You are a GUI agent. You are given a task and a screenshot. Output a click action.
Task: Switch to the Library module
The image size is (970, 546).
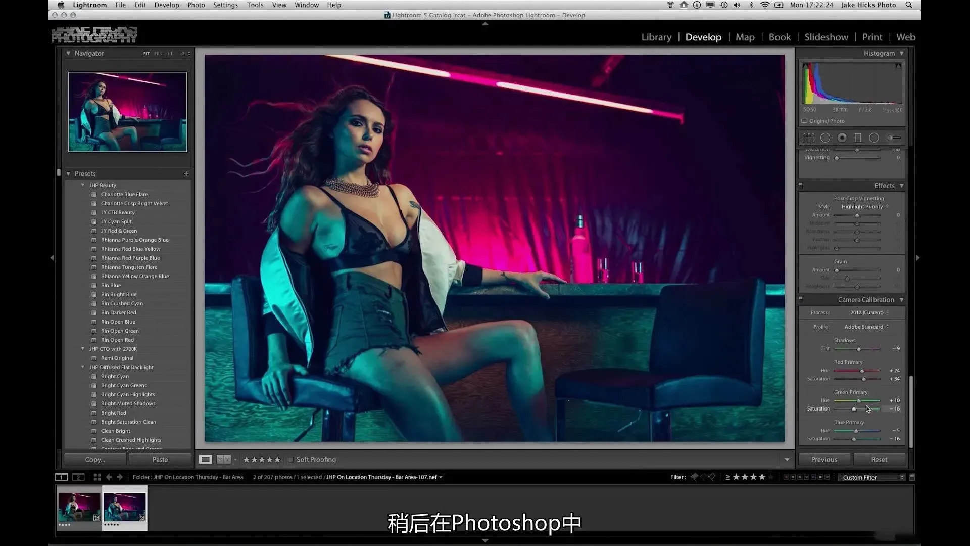(656, 37)
